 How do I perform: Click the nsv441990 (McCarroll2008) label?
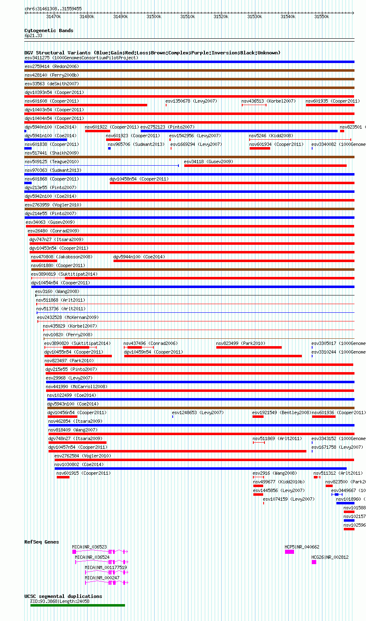77,387
